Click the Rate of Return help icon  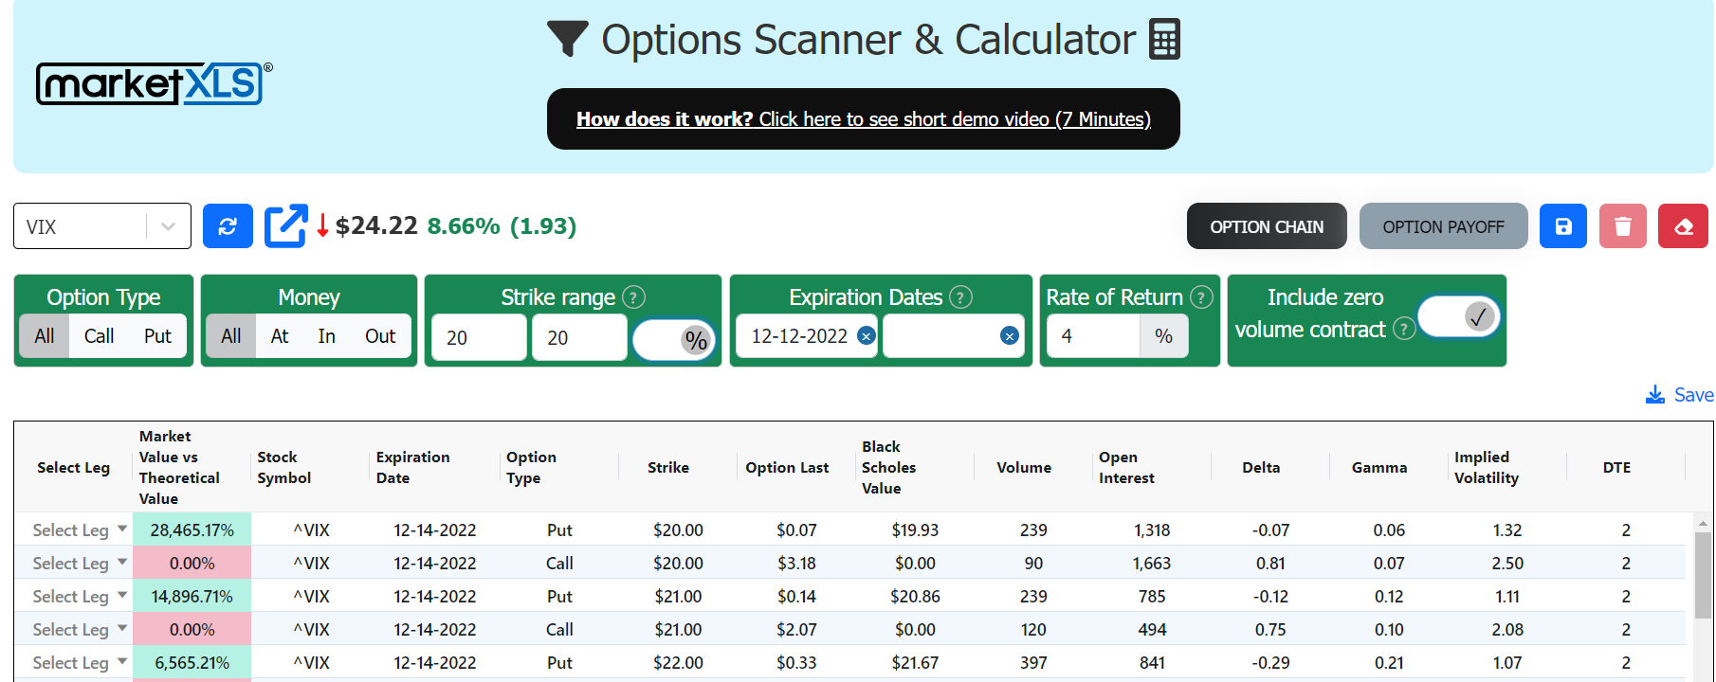pyautogui.click(x=1201, y=297)
